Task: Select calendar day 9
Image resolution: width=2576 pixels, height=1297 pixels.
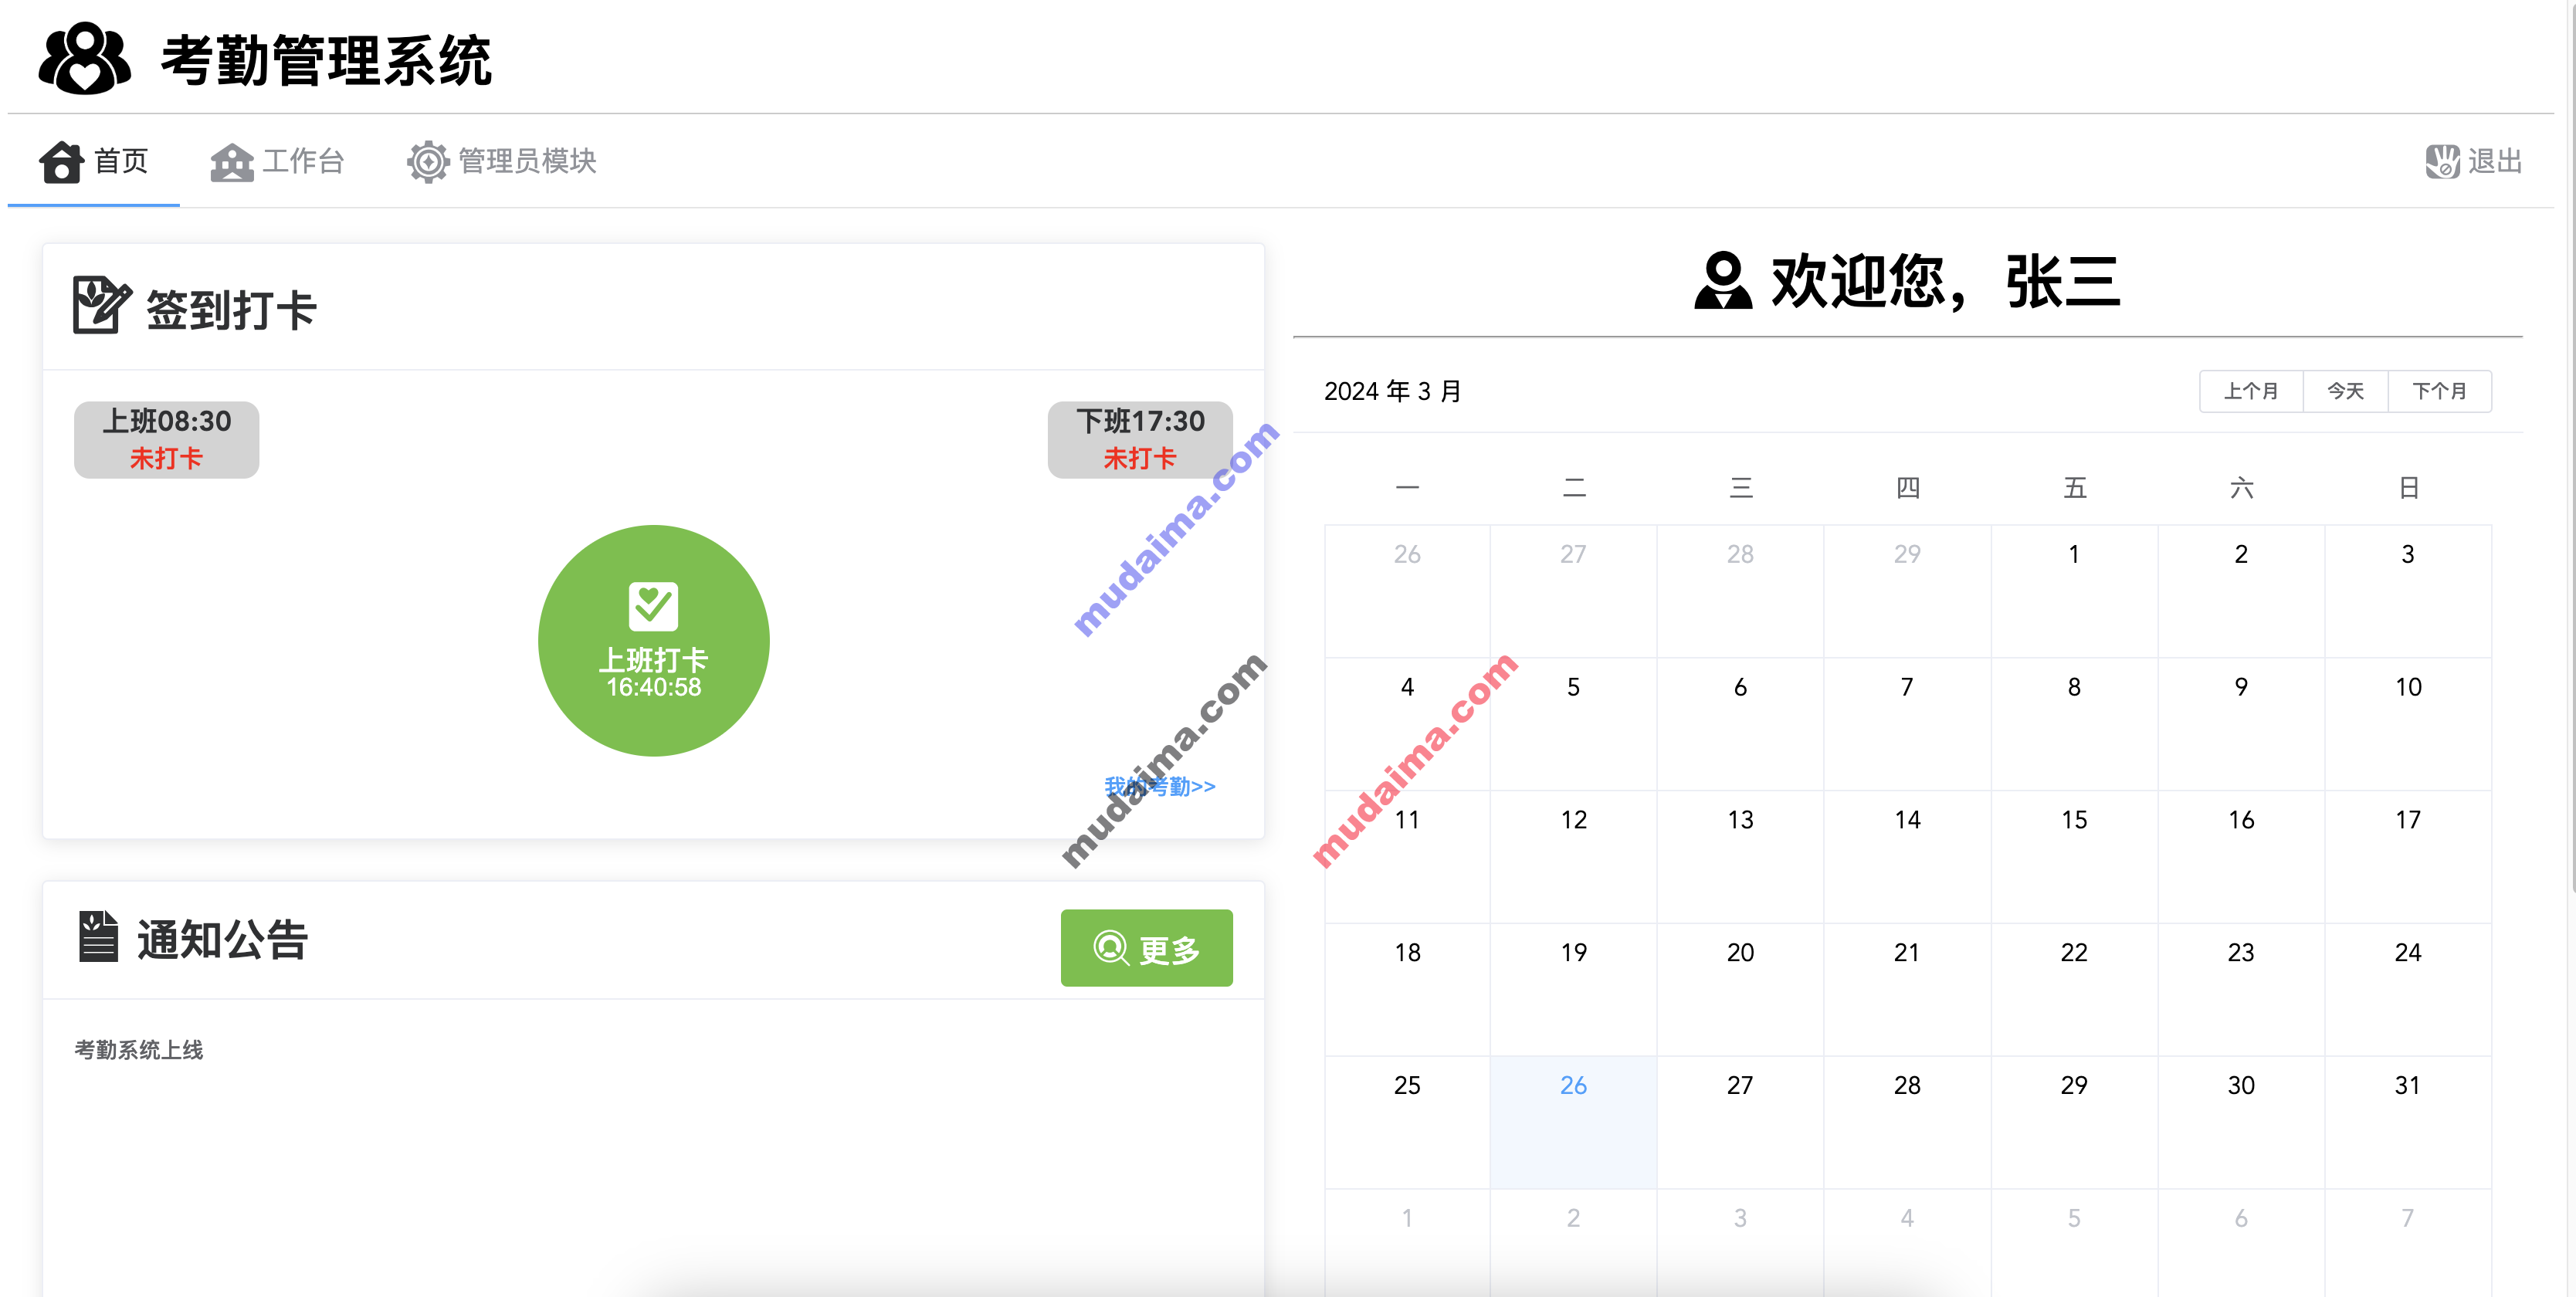Action: [x=2242, y=724]
